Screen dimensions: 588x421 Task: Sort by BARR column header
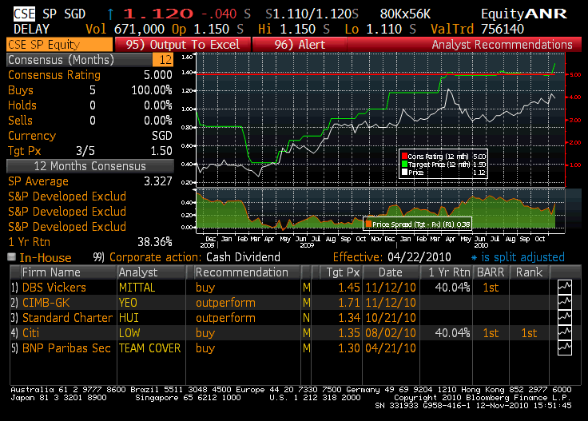click(491, 272)
